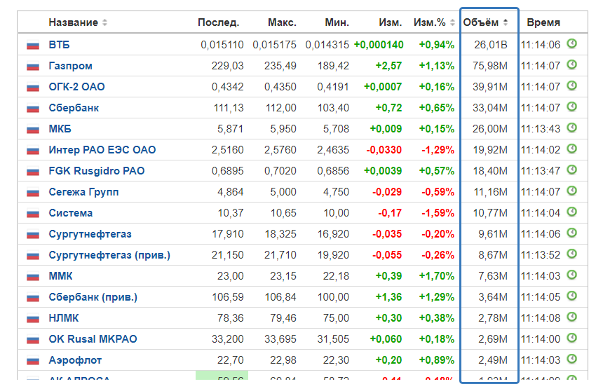Click the Russian flag icon beside НЛМК
Image resolution: width=603 pixels, height=384 pixels.
point(33,319)
